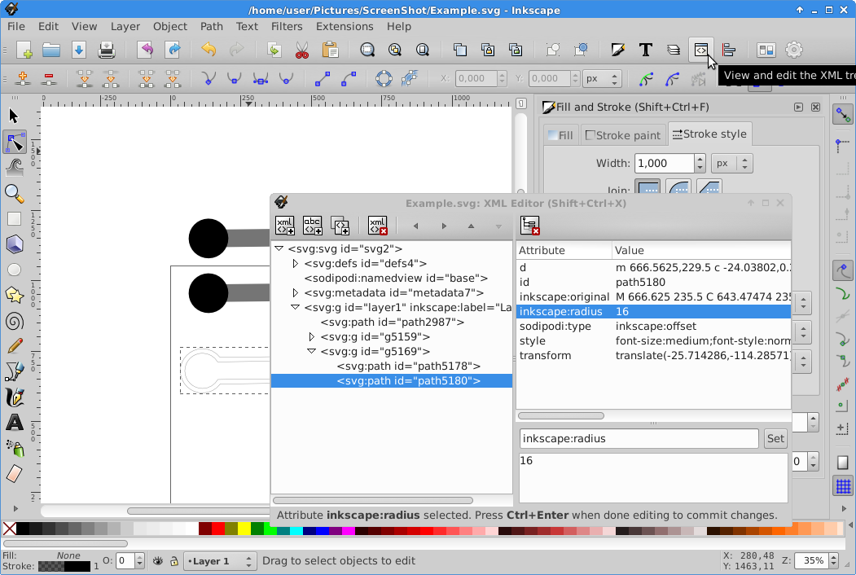Image resolution: width=856 pixels, height=575 pixels.
Task: Select miter join style button
Action: click(648, 187)
